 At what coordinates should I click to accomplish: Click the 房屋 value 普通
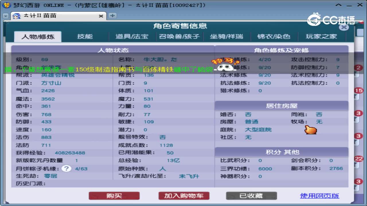251,122
